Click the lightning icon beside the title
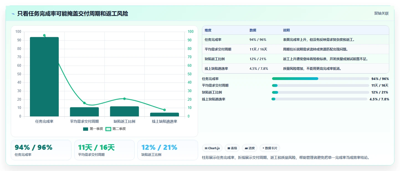 tap(13, 14)
